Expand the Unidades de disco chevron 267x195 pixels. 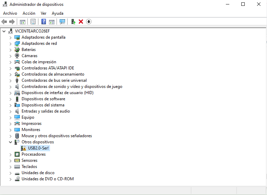point(11,173)
